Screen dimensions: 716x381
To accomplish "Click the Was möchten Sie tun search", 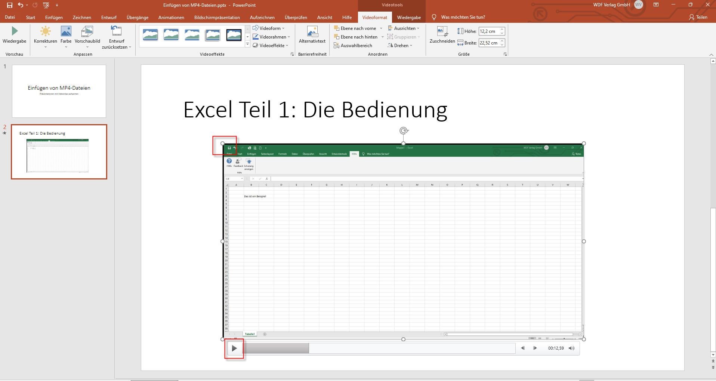I will [x=459, y=17].
